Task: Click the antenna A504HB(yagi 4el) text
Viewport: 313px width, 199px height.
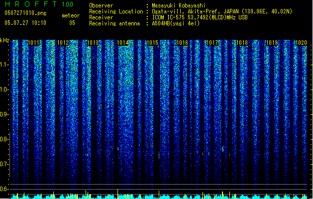Action: click(176, 23)
